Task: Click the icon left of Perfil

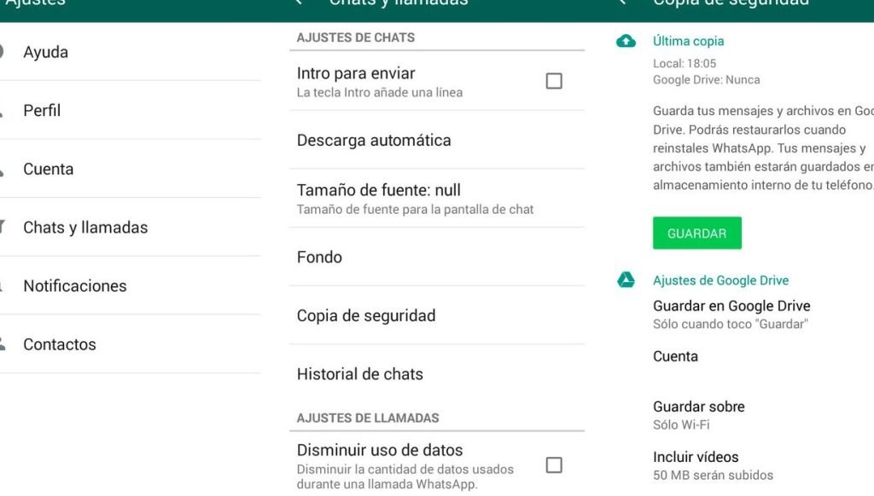Action: pos(3,111)
